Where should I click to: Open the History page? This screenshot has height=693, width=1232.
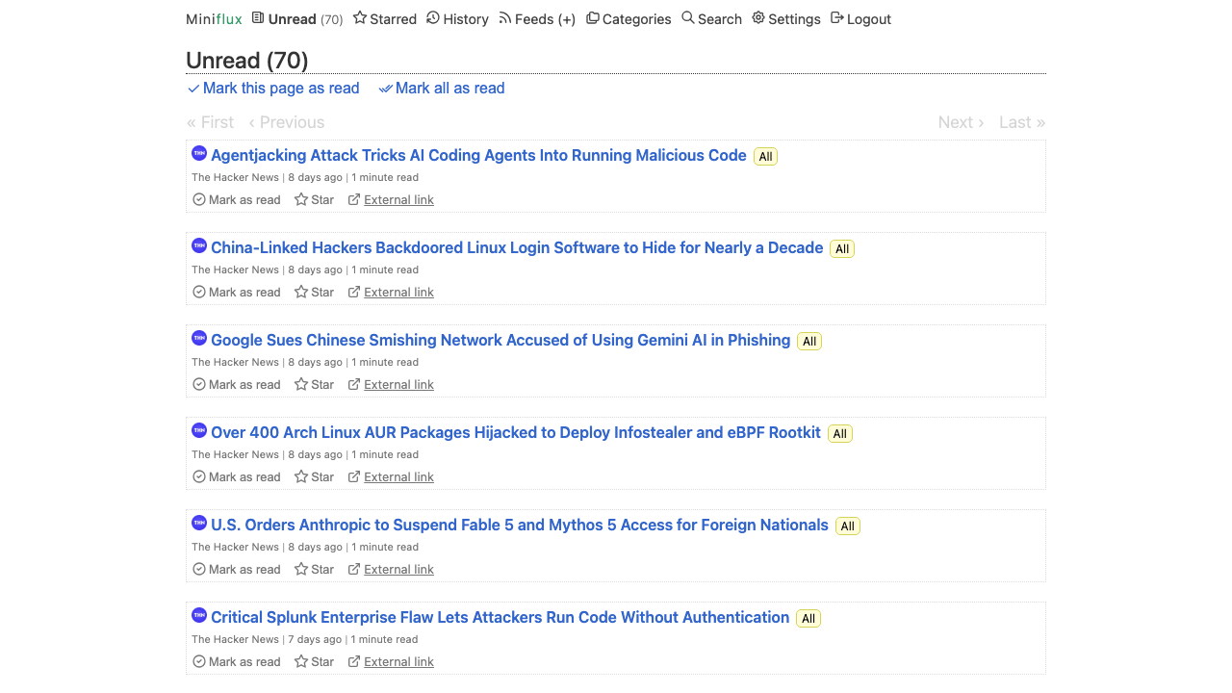pyautogui.click(x=457, y=19)
